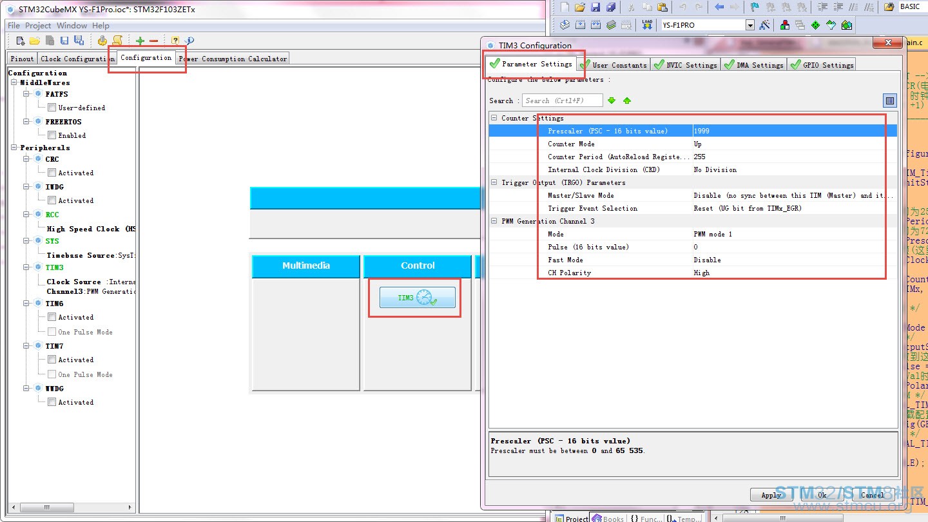Click Save All icon in Keil toolbar
The image size is (928, 522).
[611, 7]
